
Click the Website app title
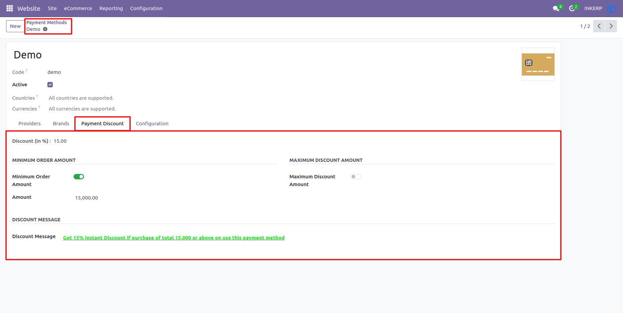[29, 8]
